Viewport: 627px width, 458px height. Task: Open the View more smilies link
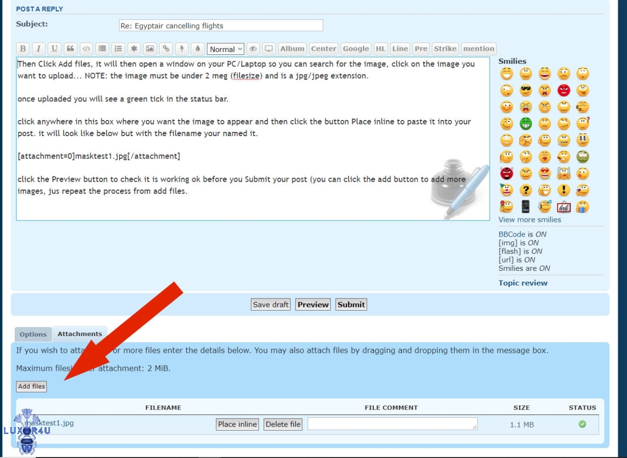530,219
